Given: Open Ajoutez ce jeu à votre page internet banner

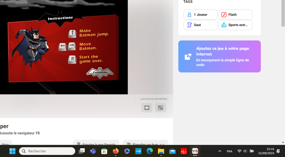Looking at the screenshot, I should 220,57.
